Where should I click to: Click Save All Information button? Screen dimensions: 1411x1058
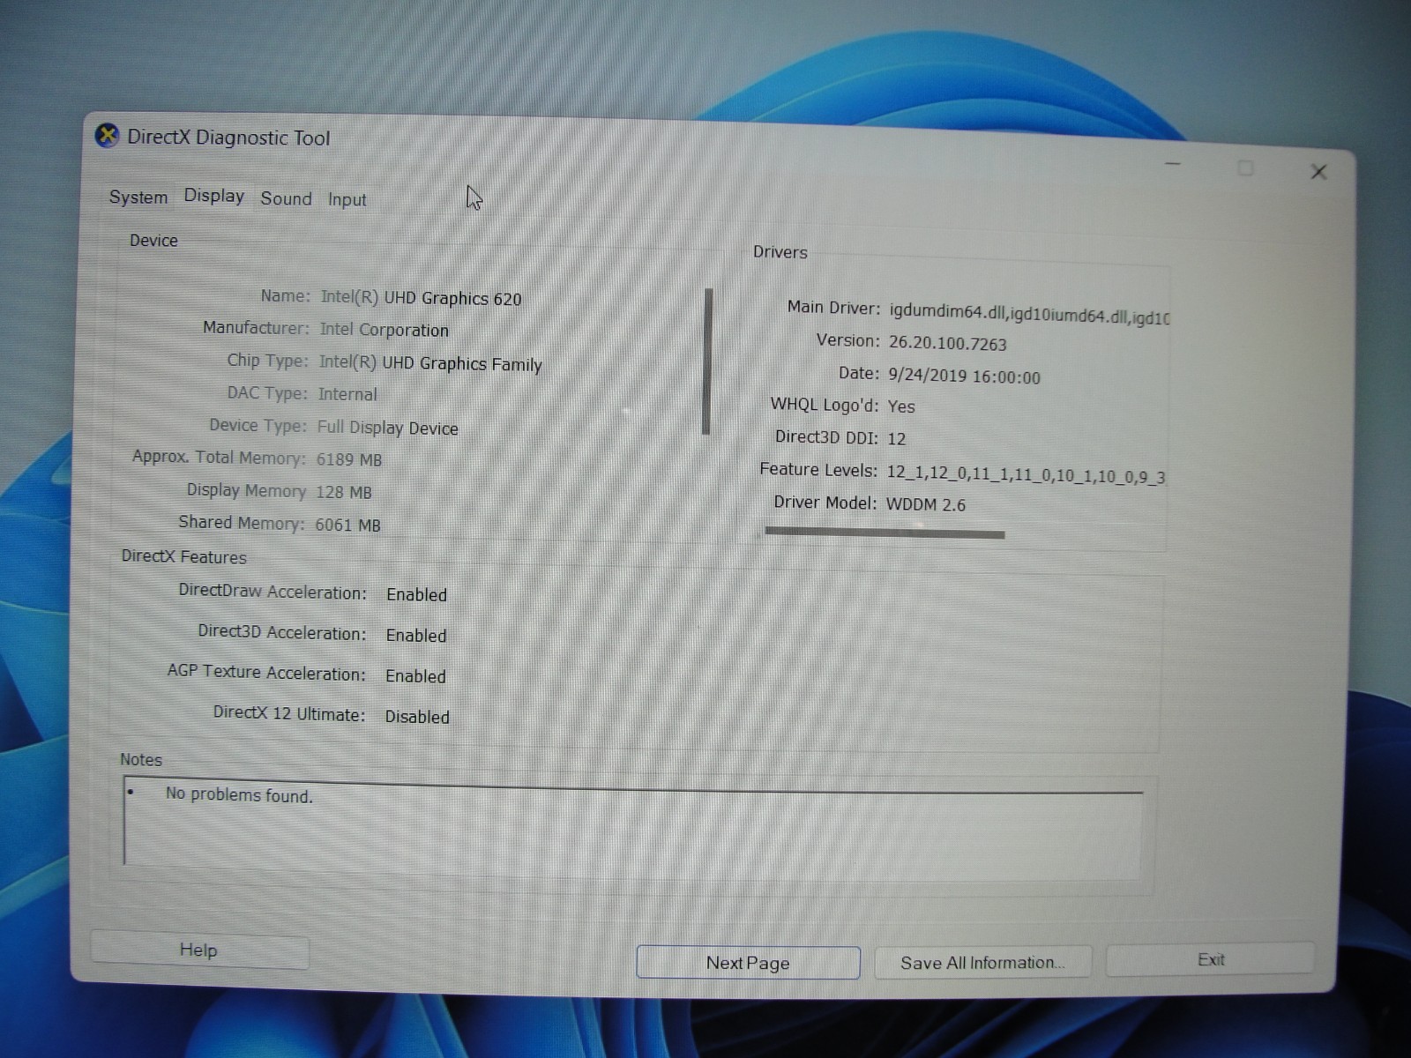click(982, 963)
